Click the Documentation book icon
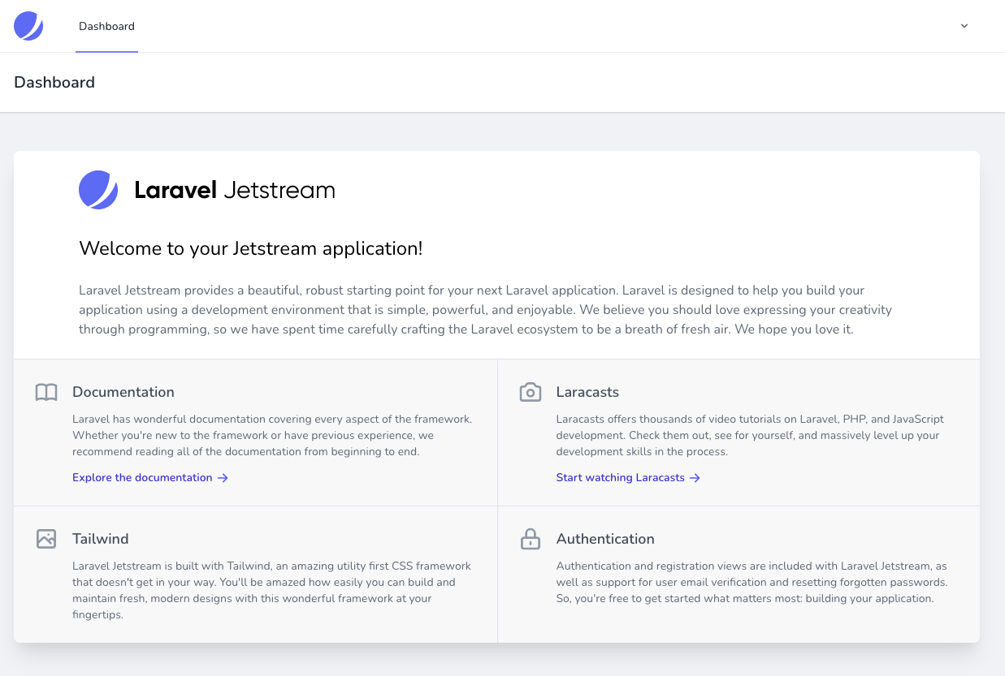Viewport: 1005px width, 676px height. [x=46, y=393]
